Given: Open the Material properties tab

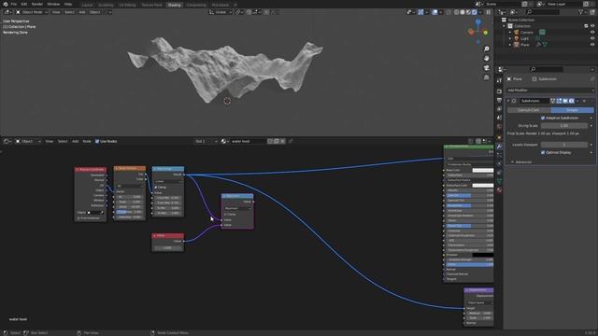Looking at the screenshot, I should coord(499,189).
